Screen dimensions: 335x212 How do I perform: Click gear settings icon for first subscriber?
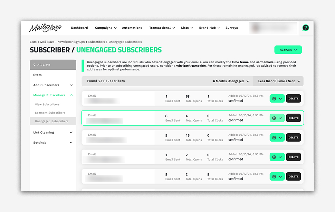tap(274, 99)
